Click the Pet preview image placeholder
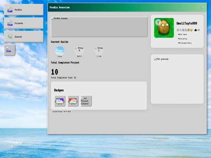The image size is (211, 158). [x=161, y=59]
